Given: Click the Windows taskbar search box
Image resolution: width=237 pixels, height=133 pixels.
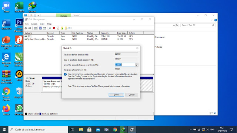Looking at the screenshot, I should pyautogui.click(x=38, y=130).
